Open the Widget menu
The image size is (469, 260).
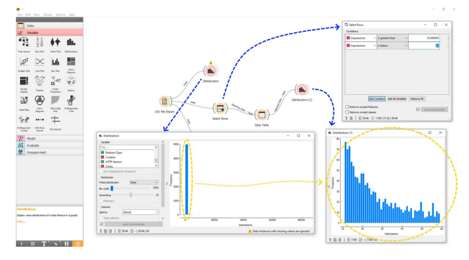tap(48, 15)
